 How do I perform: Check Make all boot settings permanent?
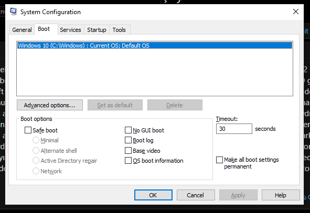click(219, 160)
